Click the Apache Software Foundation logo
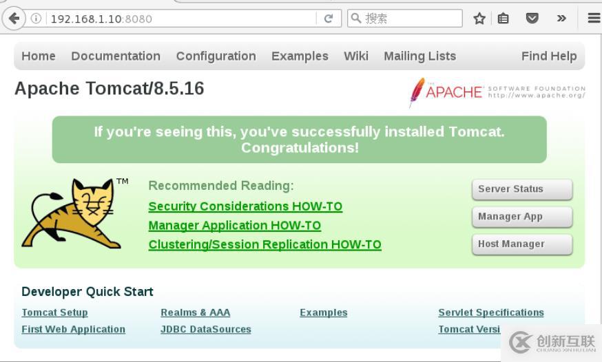The width and height of the screenshot is (602, 362). [x=497, y=92]
